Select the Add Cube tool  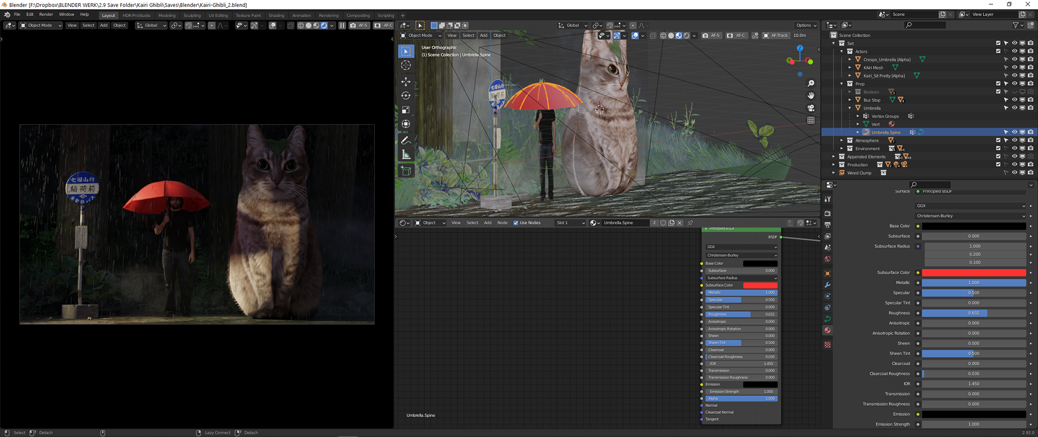pos(405,171)
